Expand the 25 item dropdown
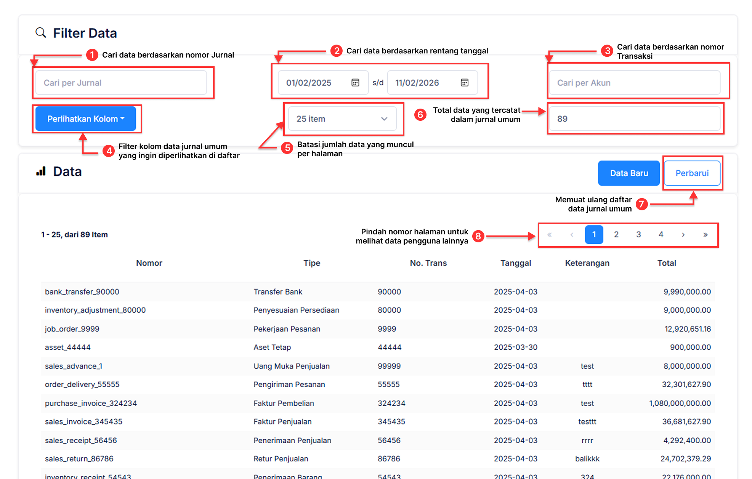The height and width of the screenshot is (479, 752). tap(342, 119)
